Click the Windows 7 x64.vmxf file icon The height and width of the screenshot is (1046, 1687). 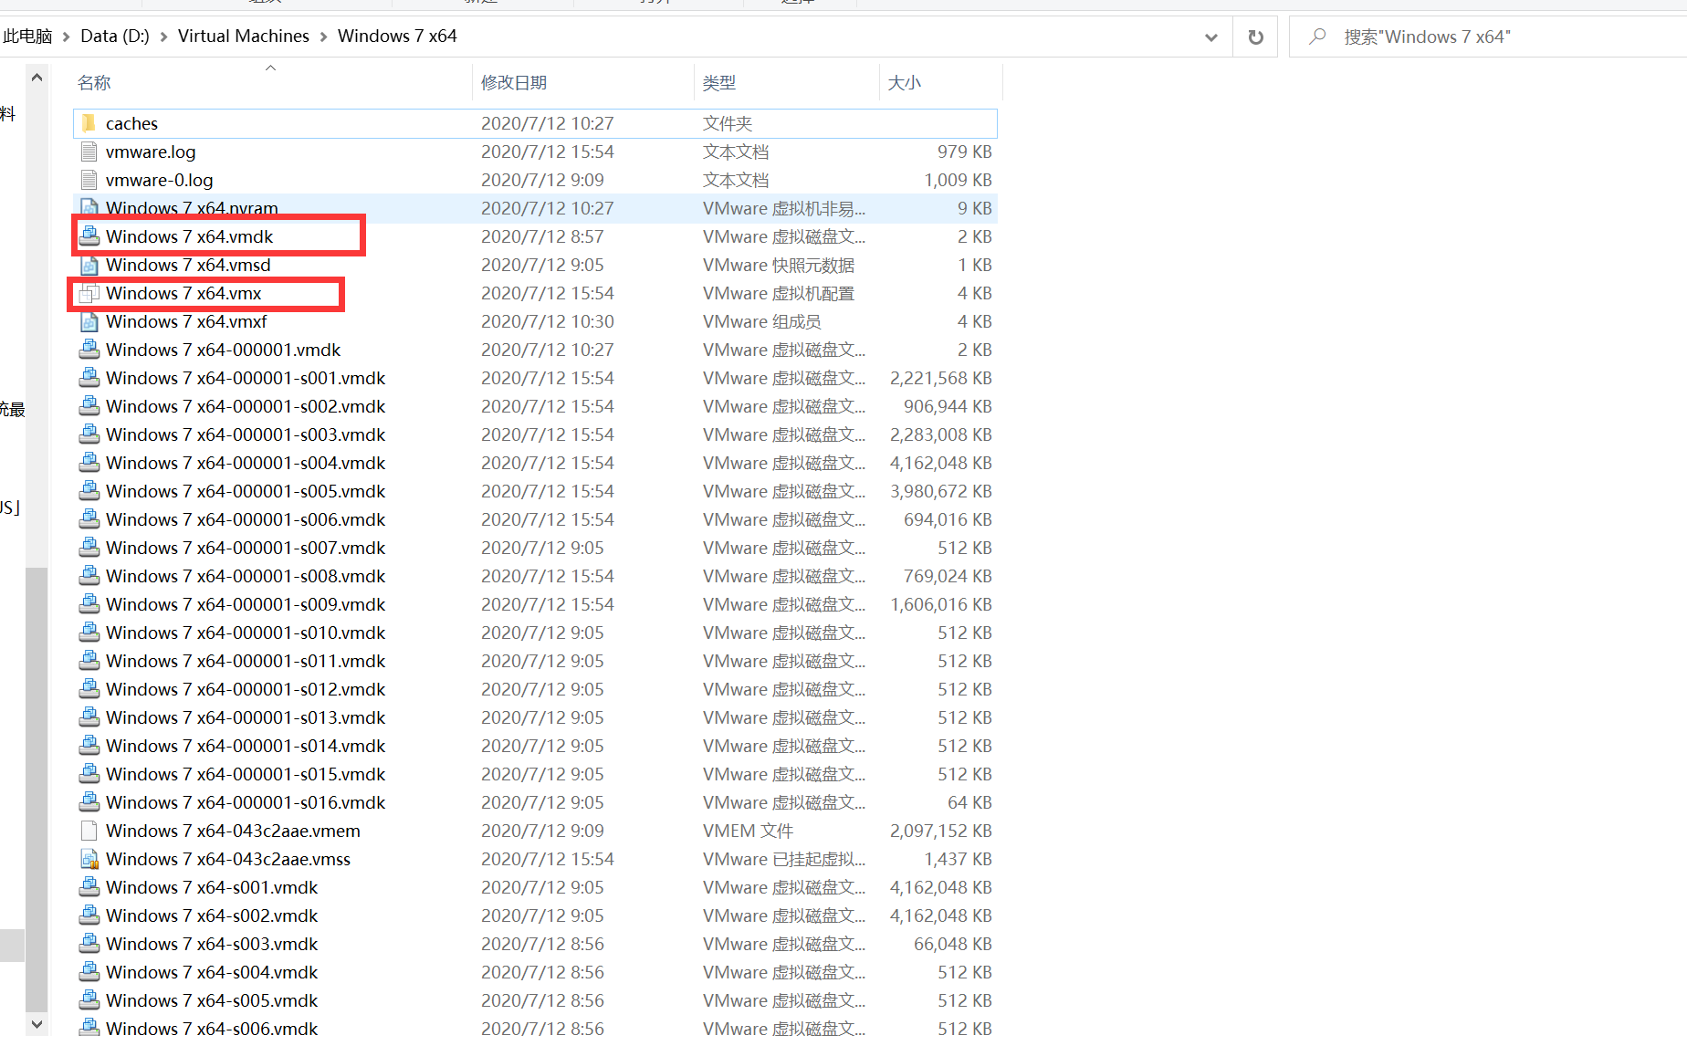pos(89,321)
